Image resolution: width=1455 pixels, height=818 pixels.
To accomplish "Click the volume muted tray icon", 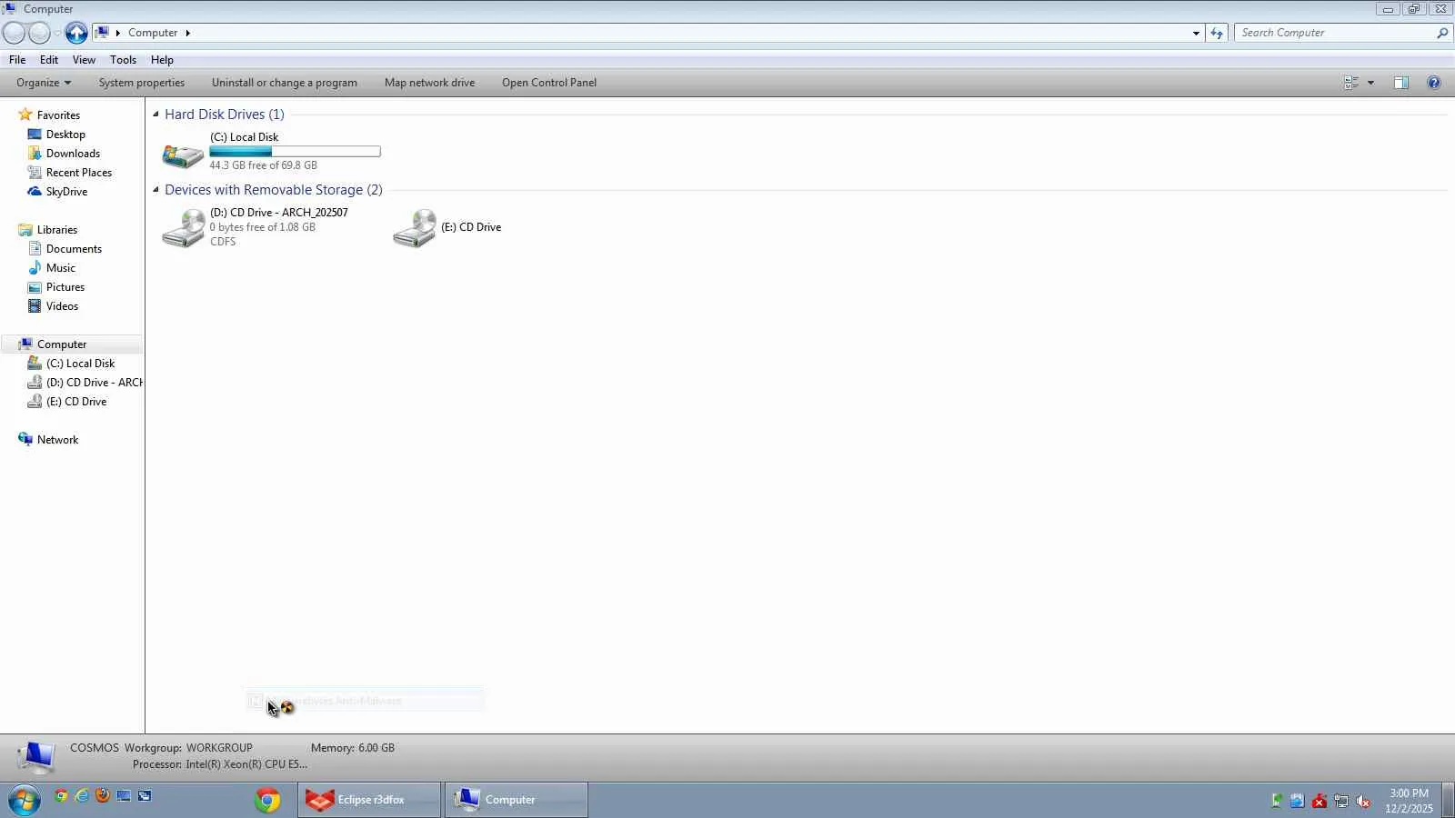I will (1363, 801).
